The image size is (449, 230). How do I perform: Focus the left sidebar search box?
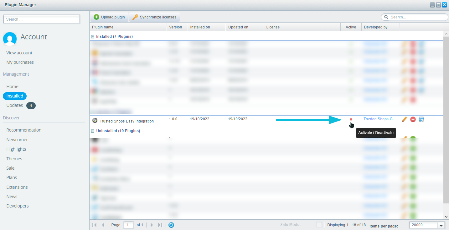click(42, 19)
